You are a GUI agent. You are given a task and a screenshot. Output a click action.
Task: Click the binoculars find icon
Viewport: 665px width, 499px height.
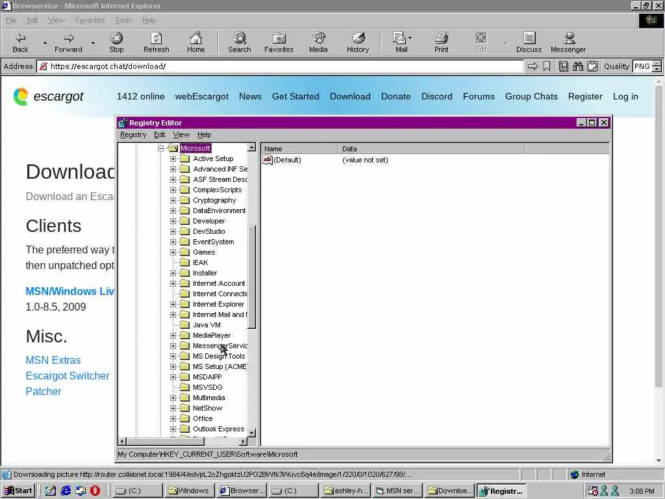click(577, 66)
